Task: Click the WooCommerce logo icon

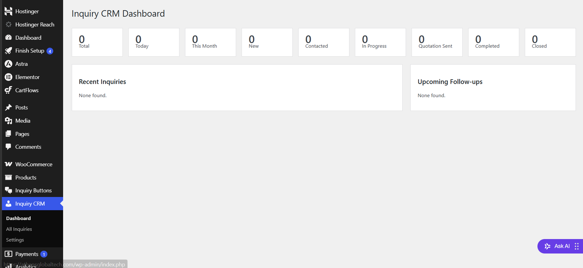Action: [x=8, y=164]
